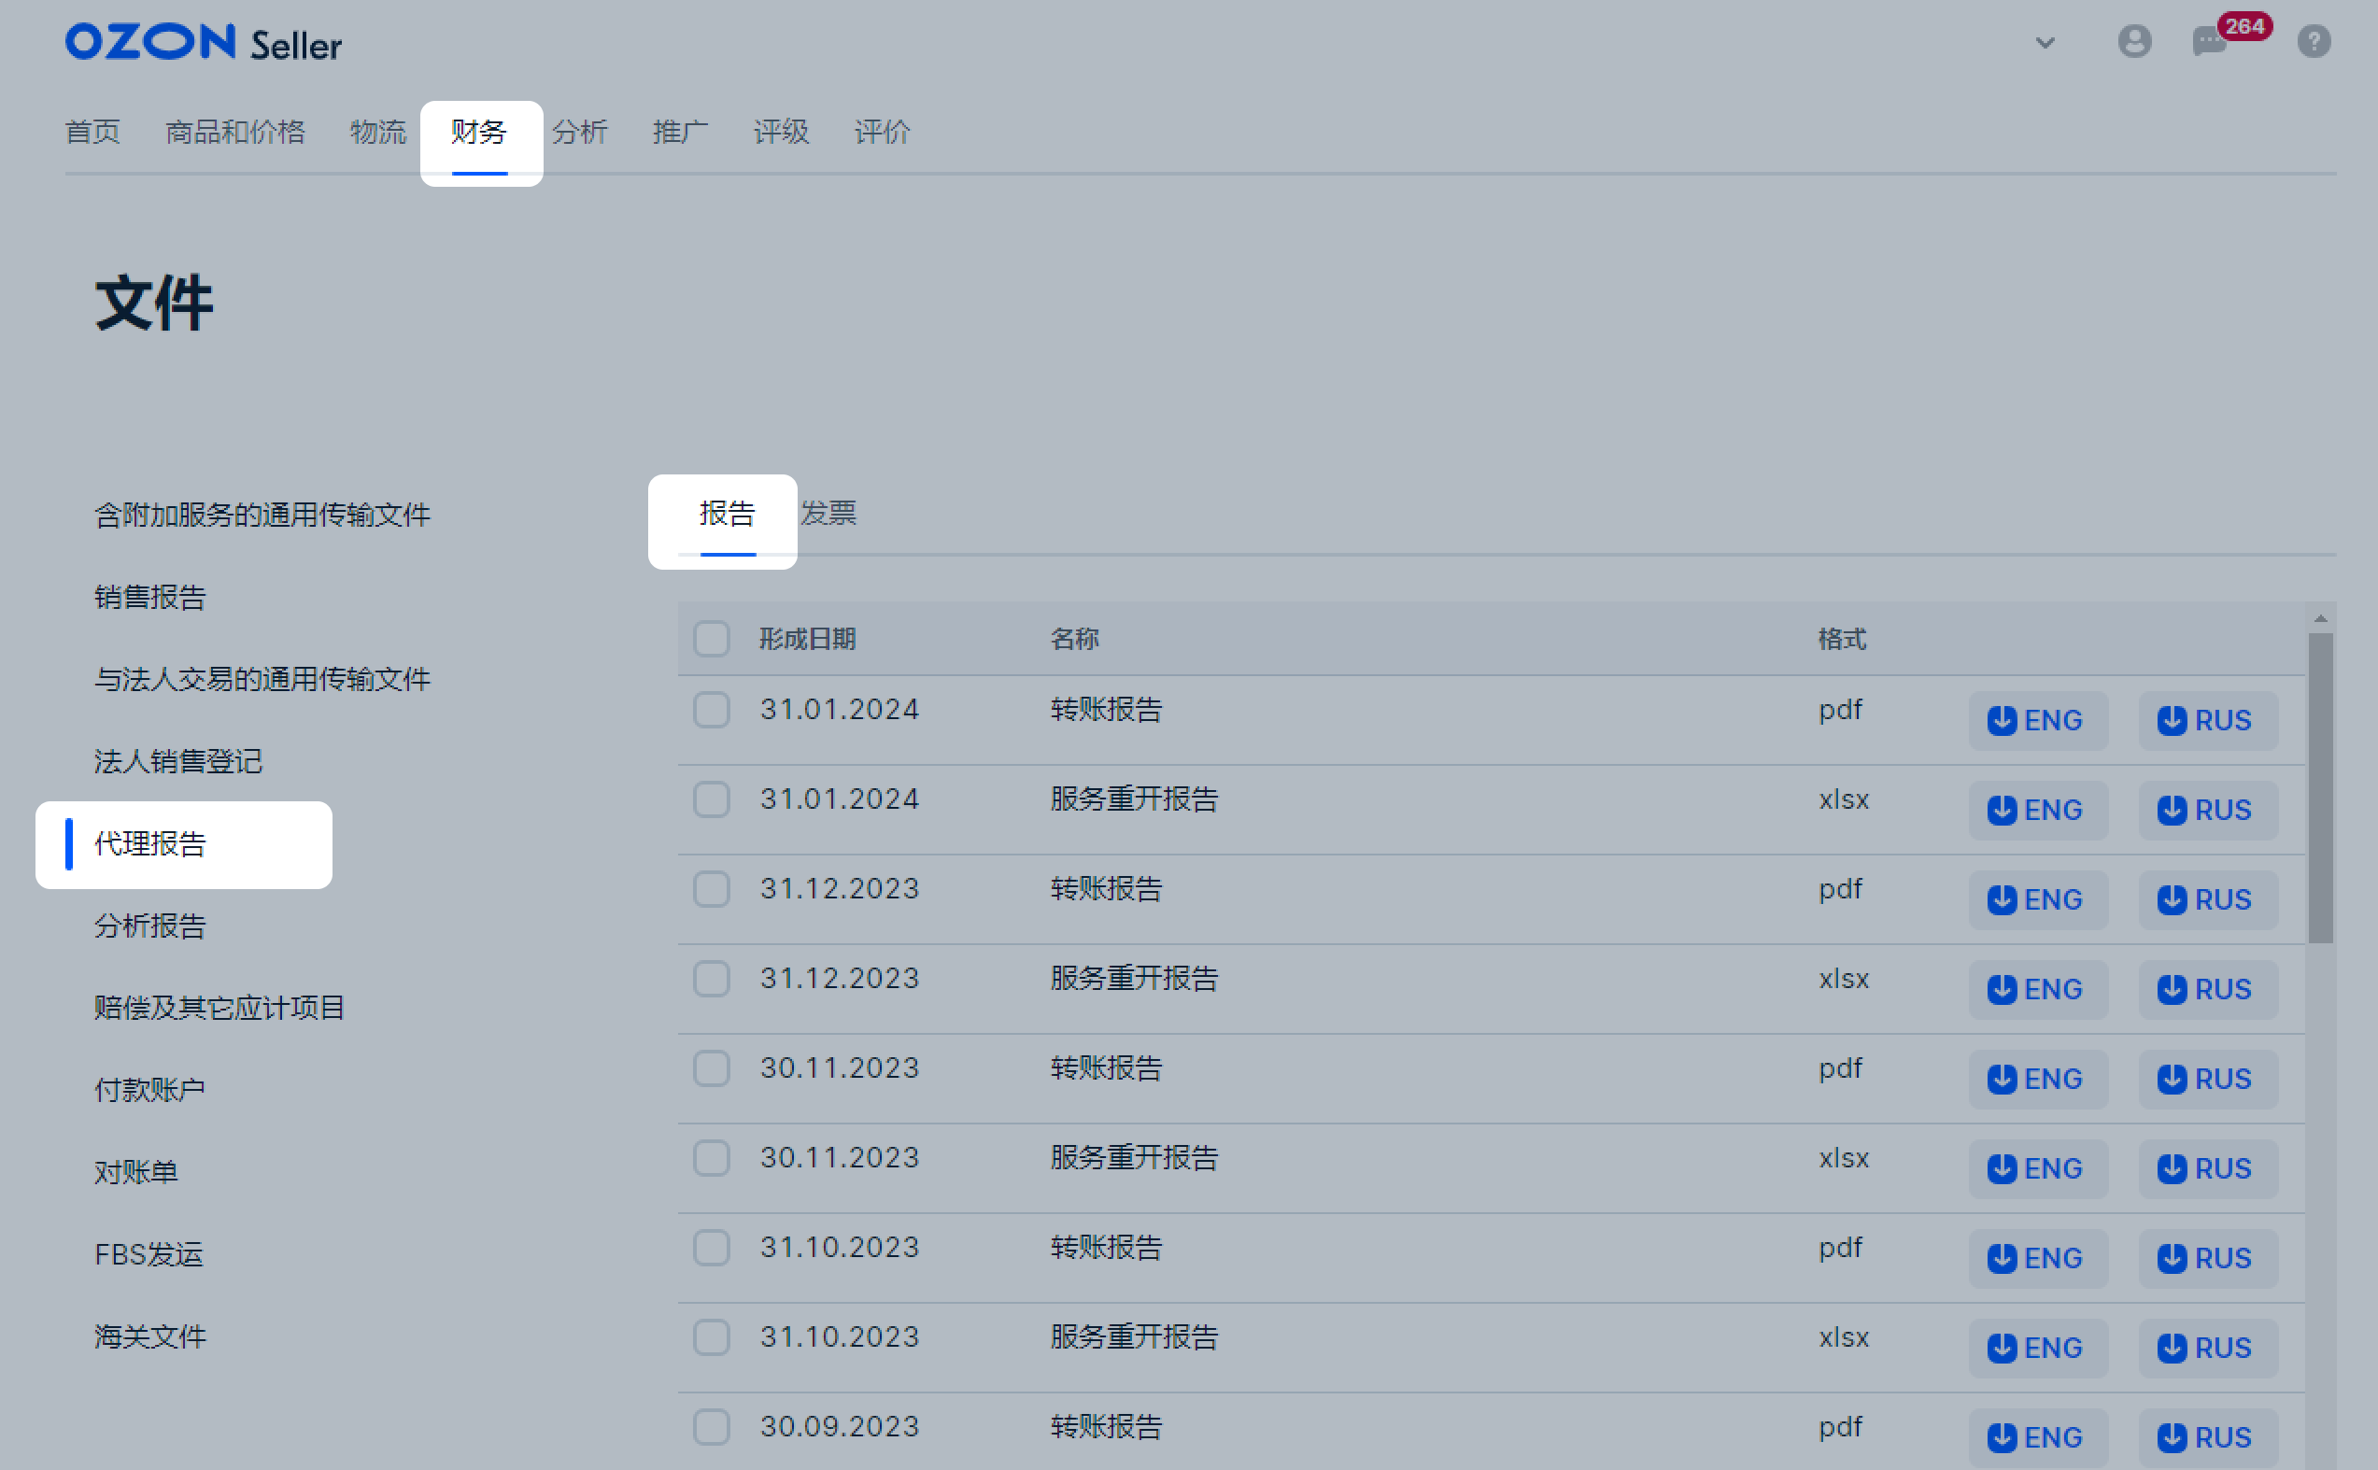Click the 格式 column header
This screenshot has width=2378, height=1470.
(x=1842, y=639)
